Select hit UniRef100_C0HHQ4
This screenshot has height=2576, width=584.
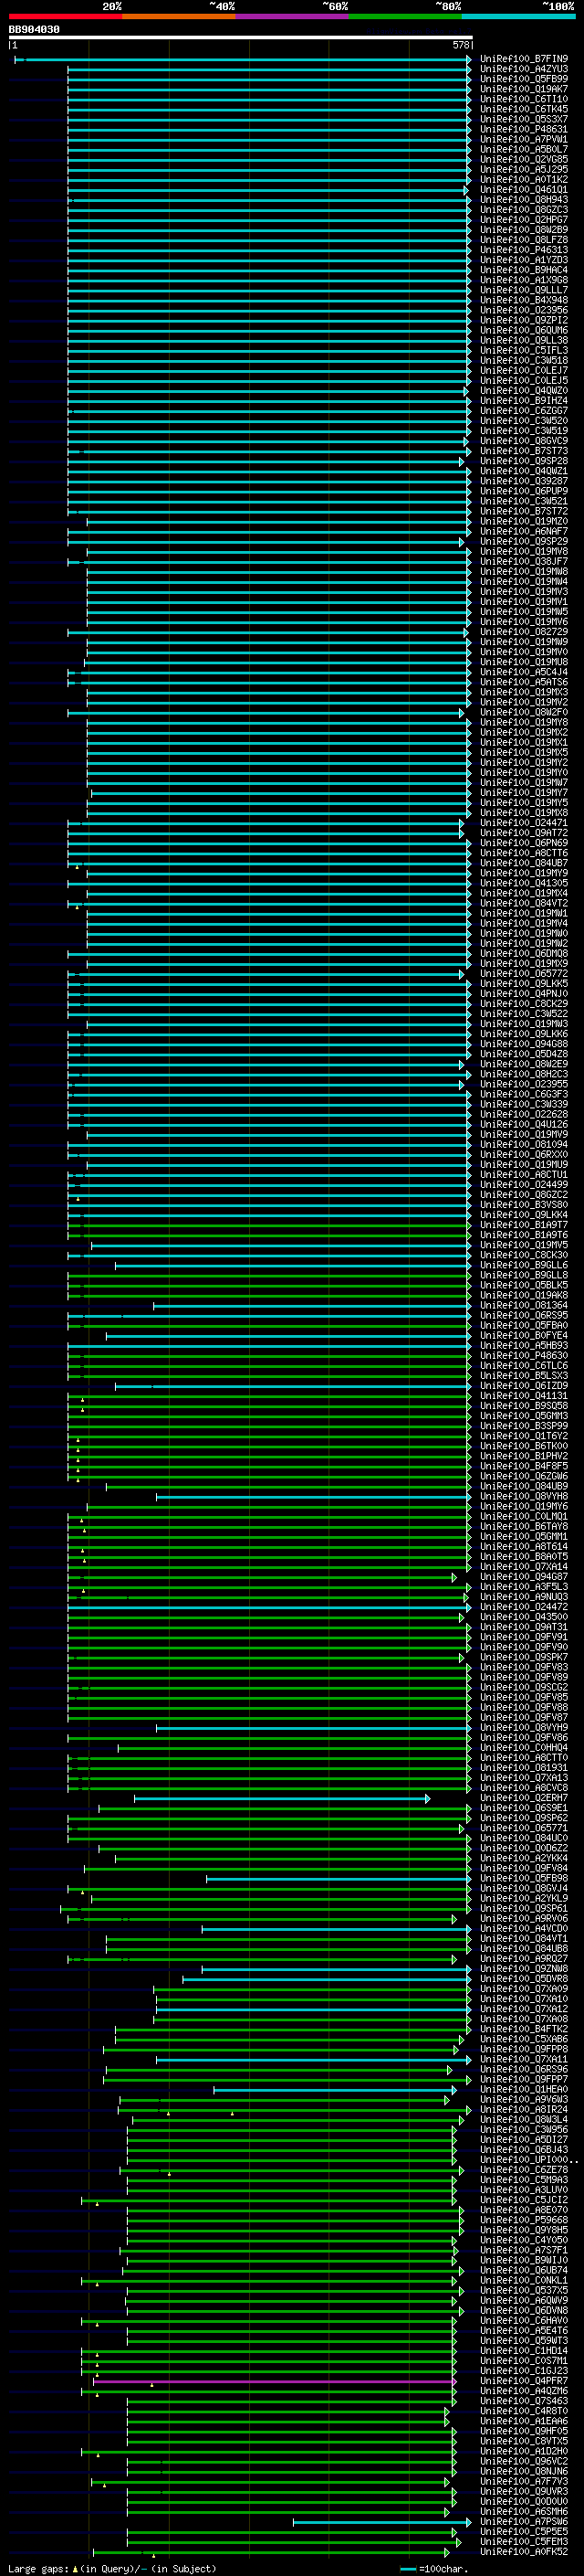523,1748
